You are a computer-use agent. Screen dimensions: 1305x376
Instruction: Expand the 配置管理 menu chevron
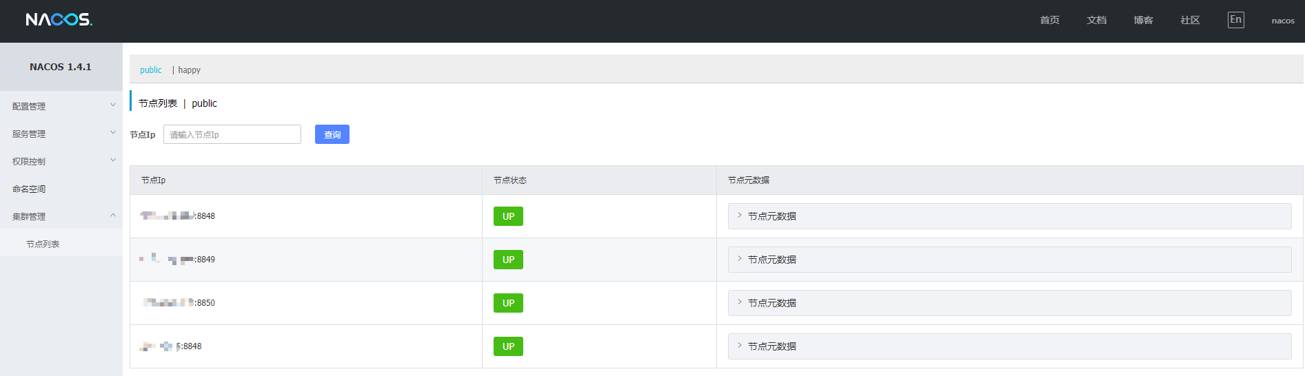pyautogui.click(x=113, y=105)
